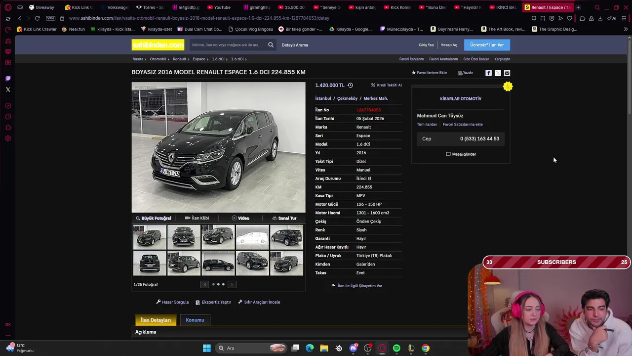
Task: Open the Hasar Sorgula link
Action: [x=172, y=302]
